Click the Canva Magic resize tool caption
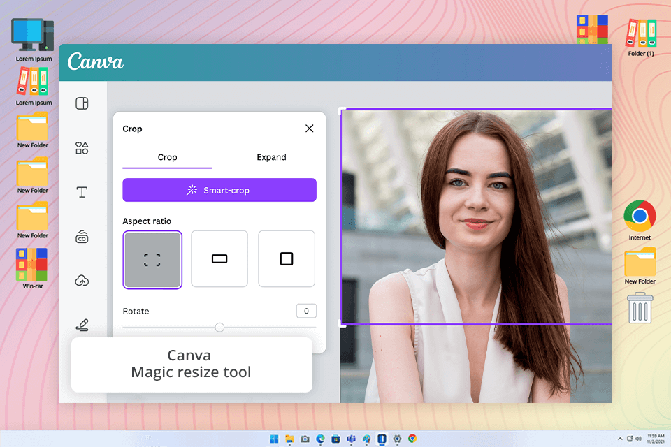The image size is (671, 447). click(192, 364)
